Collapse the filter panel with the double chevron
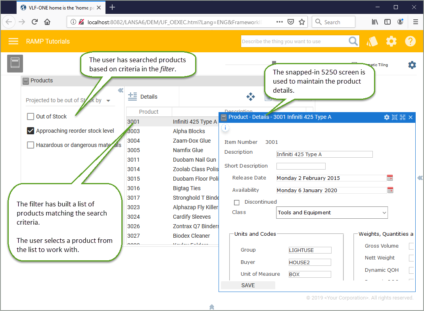This screenshot has width=424, height=311. tap(121, 90)
